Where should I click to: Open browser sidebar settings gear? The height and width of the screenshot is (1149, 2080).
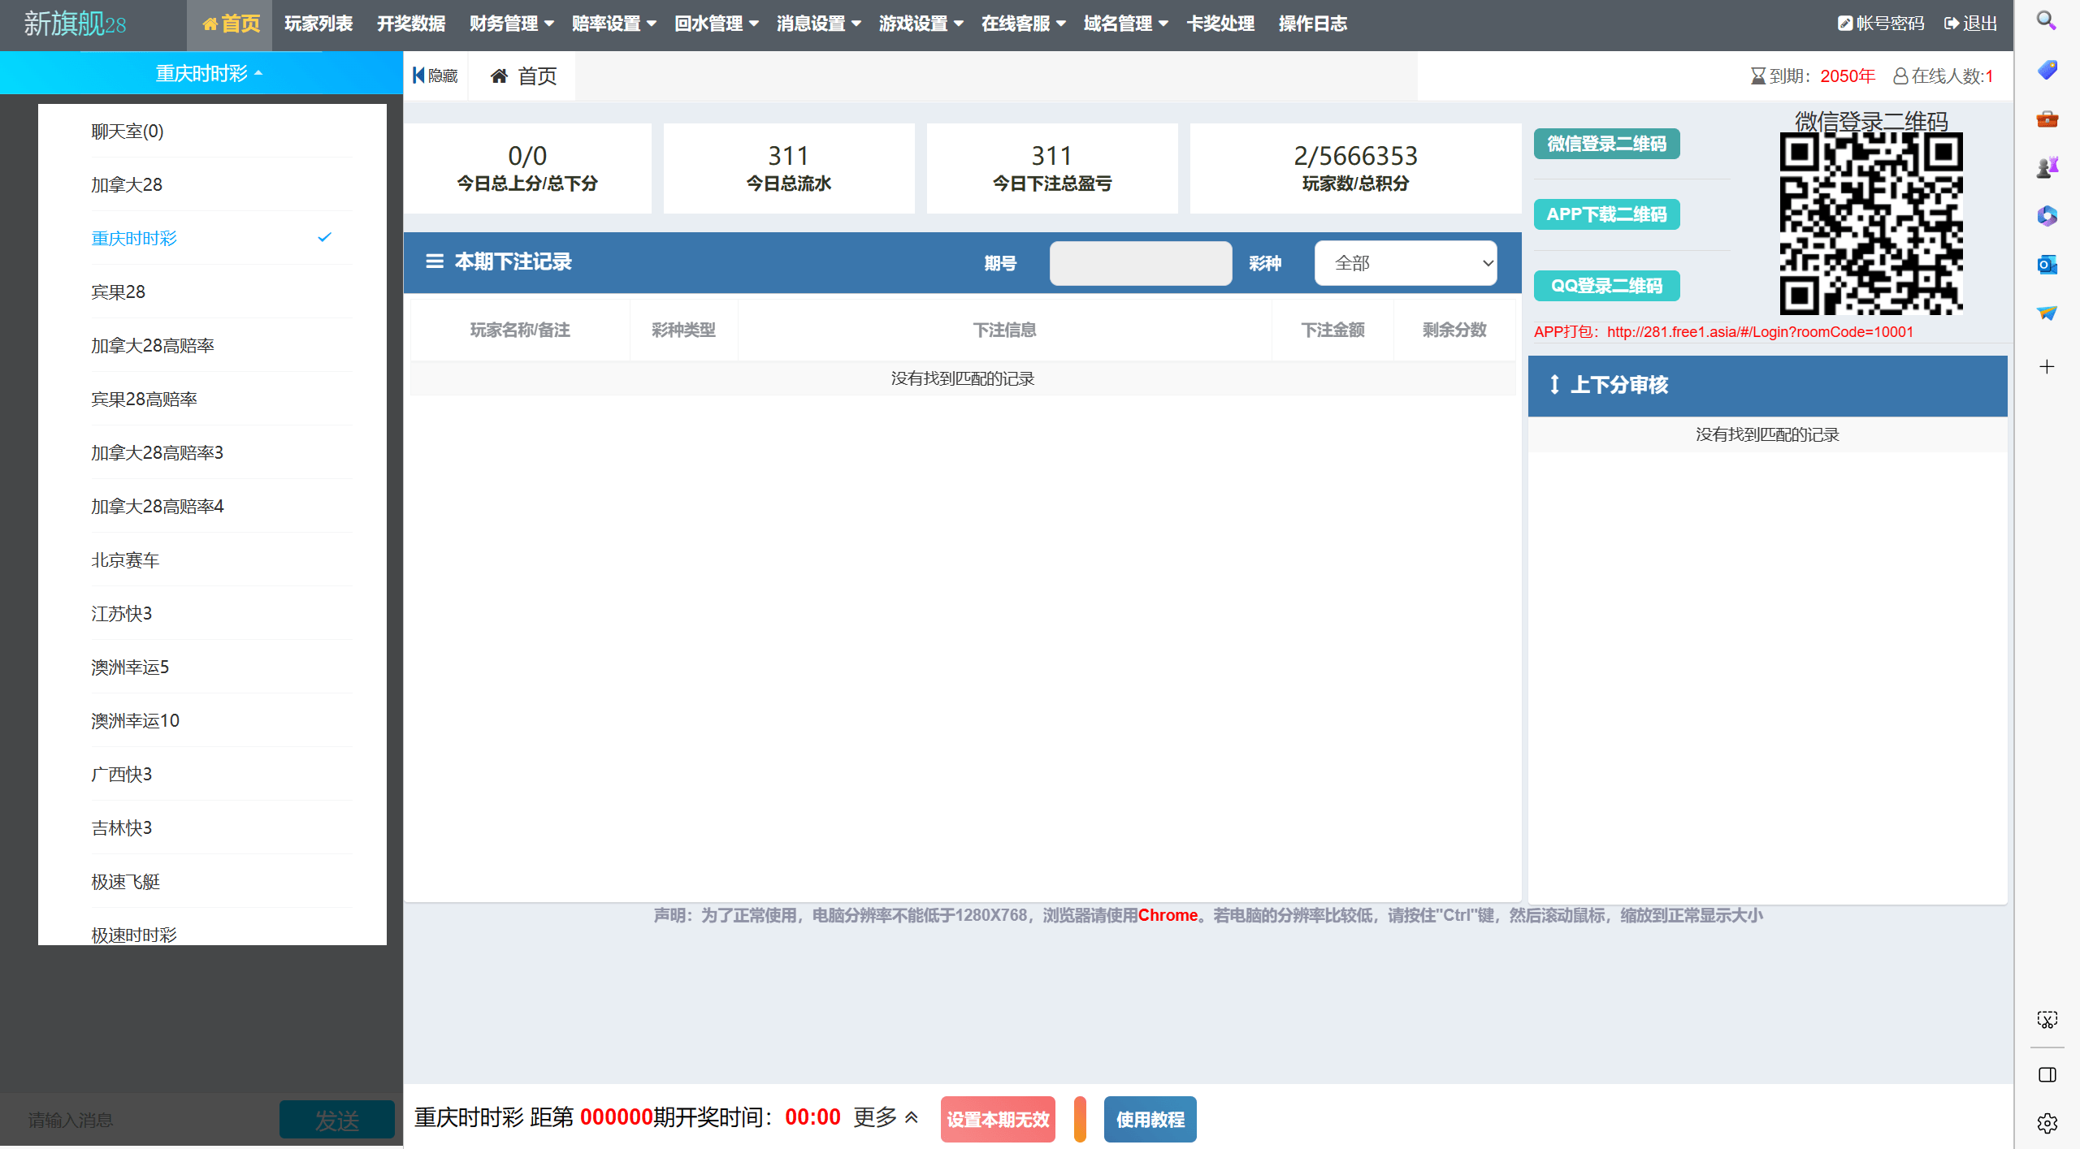click(2047, 1123)
